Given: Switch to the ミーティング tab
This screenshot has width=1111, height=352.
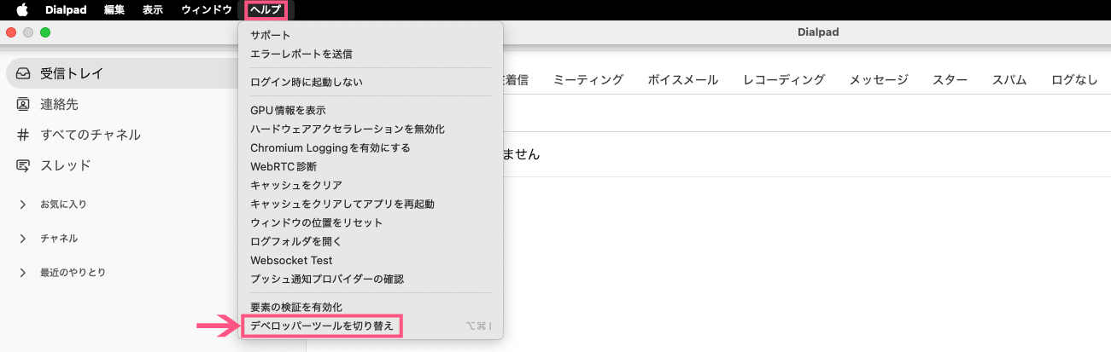Looking at the screenshot, I should [588, 80].
